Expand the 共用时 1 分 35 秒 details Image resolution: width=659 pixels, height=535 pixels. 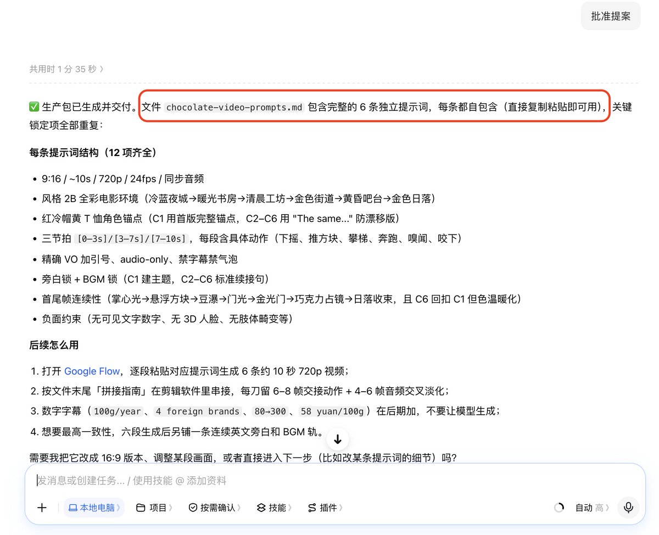pos(66,69)
